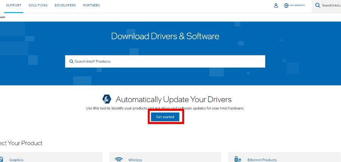Open the Graphics product category
This screenshot has width=341, height=162.
pyautogui.click(x=16, y=160)
